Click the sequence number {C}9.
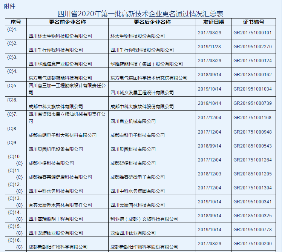The height and width of the screenshot is (252, 282). (12, 143)
